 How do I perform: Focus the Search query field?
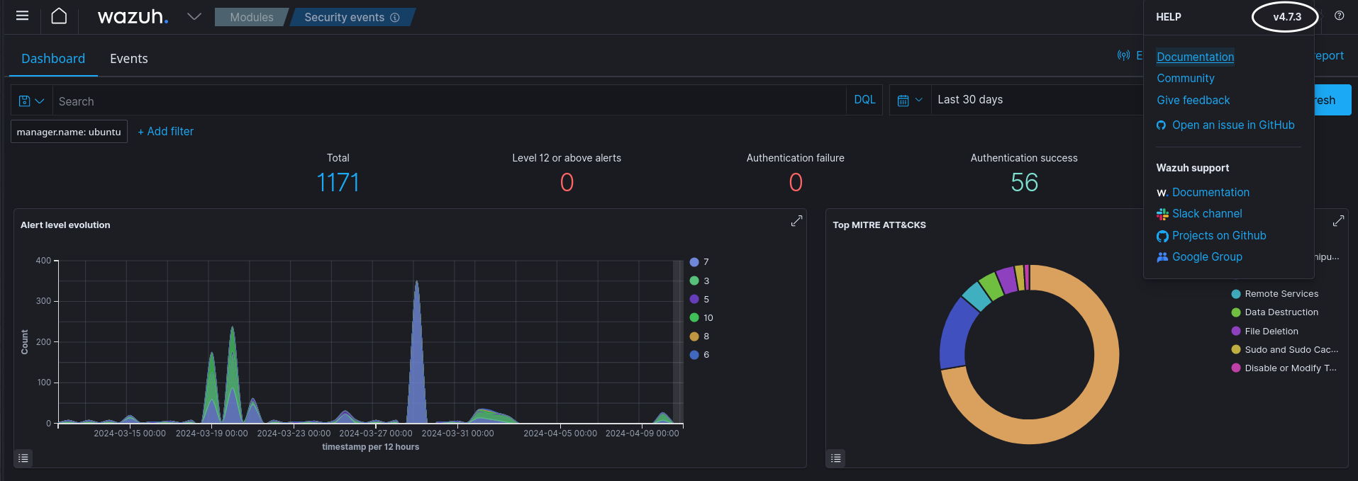(449, 101)
